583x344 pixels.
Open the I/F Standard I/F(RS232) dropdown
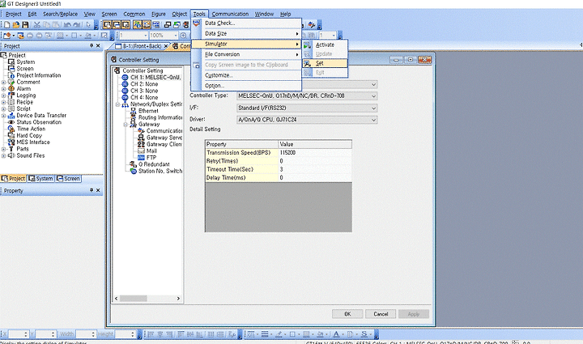click(373, 108)
